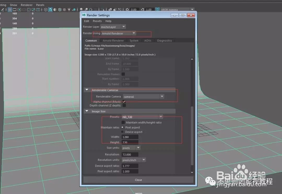Viewport: 282px width, 194px height.
Task: Open the Renderable Camera camera1 dropdown
Action: tap(144, 96)
